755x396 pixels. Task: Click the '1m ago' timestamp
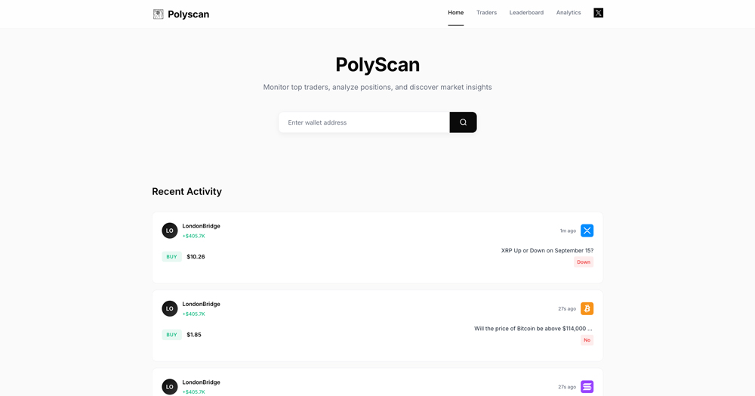pos(568,230)
